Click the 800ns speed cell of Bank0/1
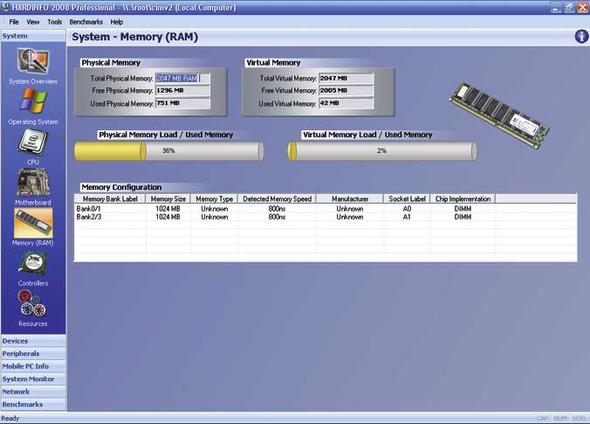Screen dimensions: 590x424 [x=277, y=208]
